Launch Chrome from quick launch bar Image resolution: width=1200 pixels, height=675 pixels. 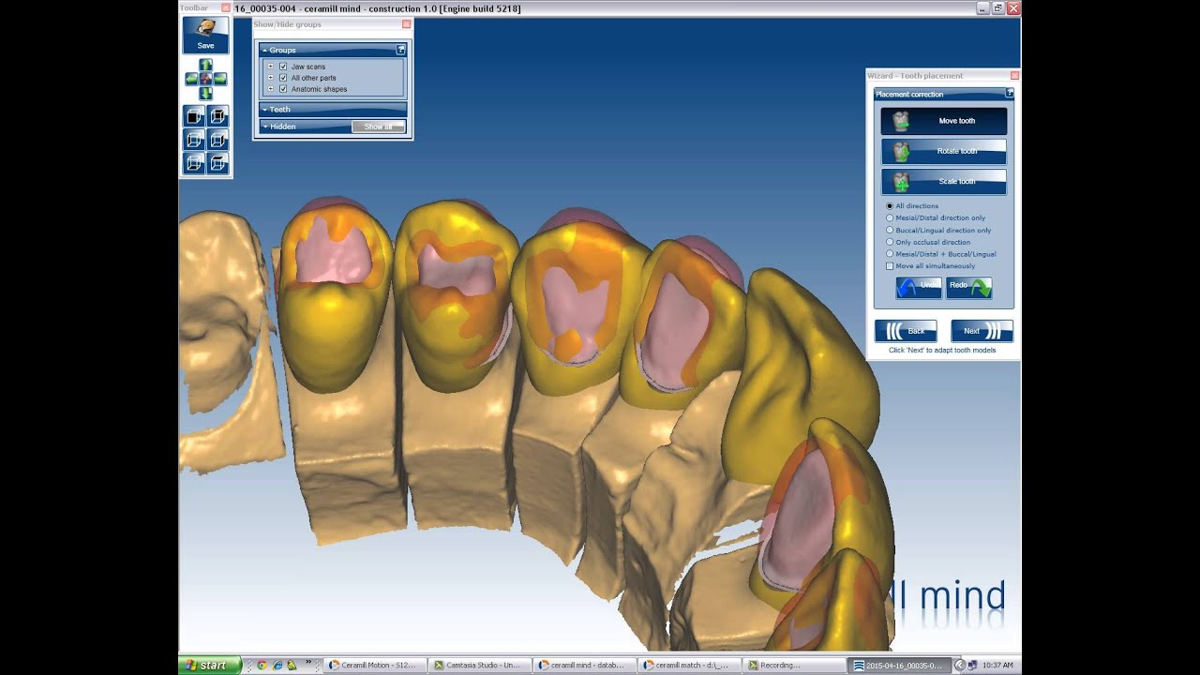point(262,665)
